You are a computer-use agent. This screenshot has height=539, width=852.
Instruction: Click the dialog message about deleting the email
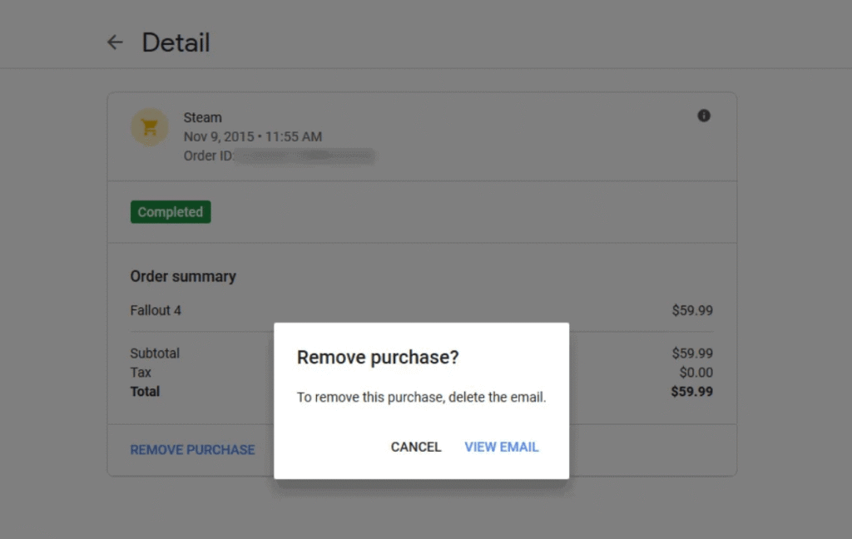pos(421,398)
